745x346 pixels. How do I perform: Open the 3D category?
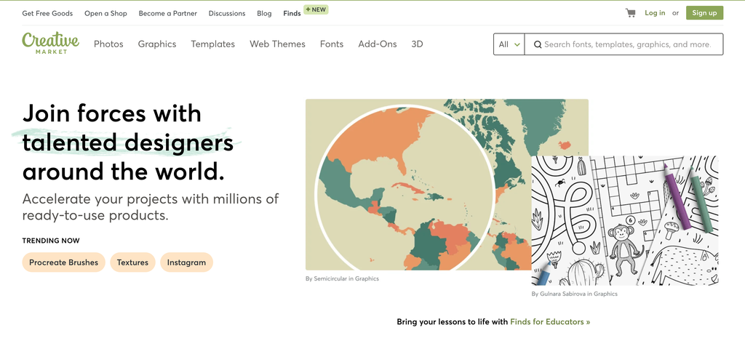pos(417,44)
